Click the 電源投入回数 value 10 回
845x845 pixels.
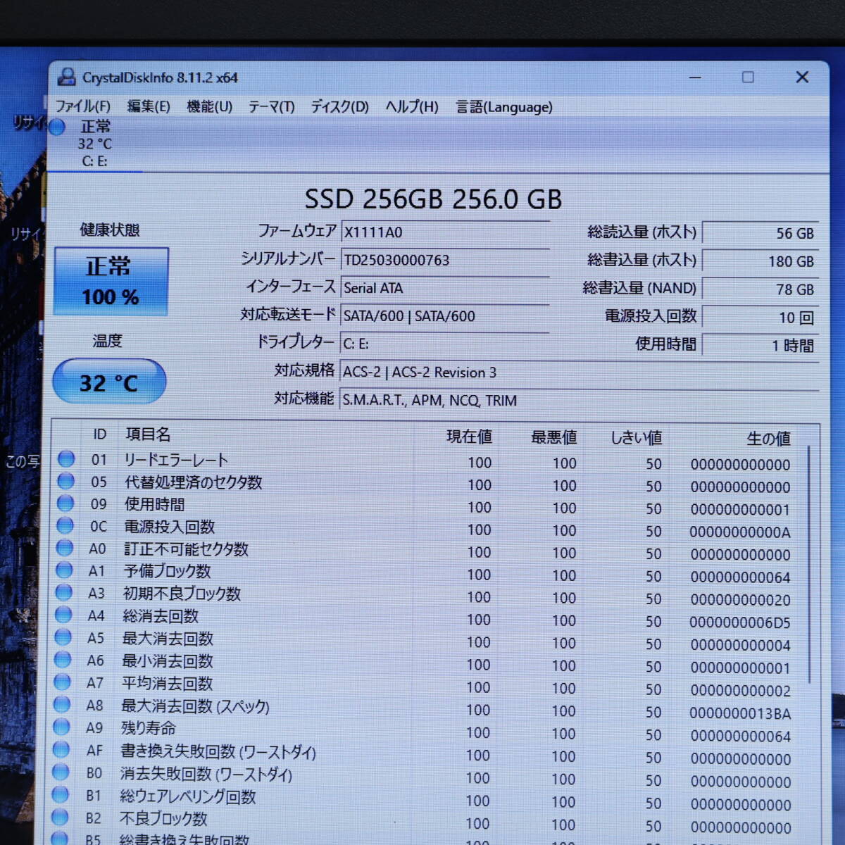[760, 318]
